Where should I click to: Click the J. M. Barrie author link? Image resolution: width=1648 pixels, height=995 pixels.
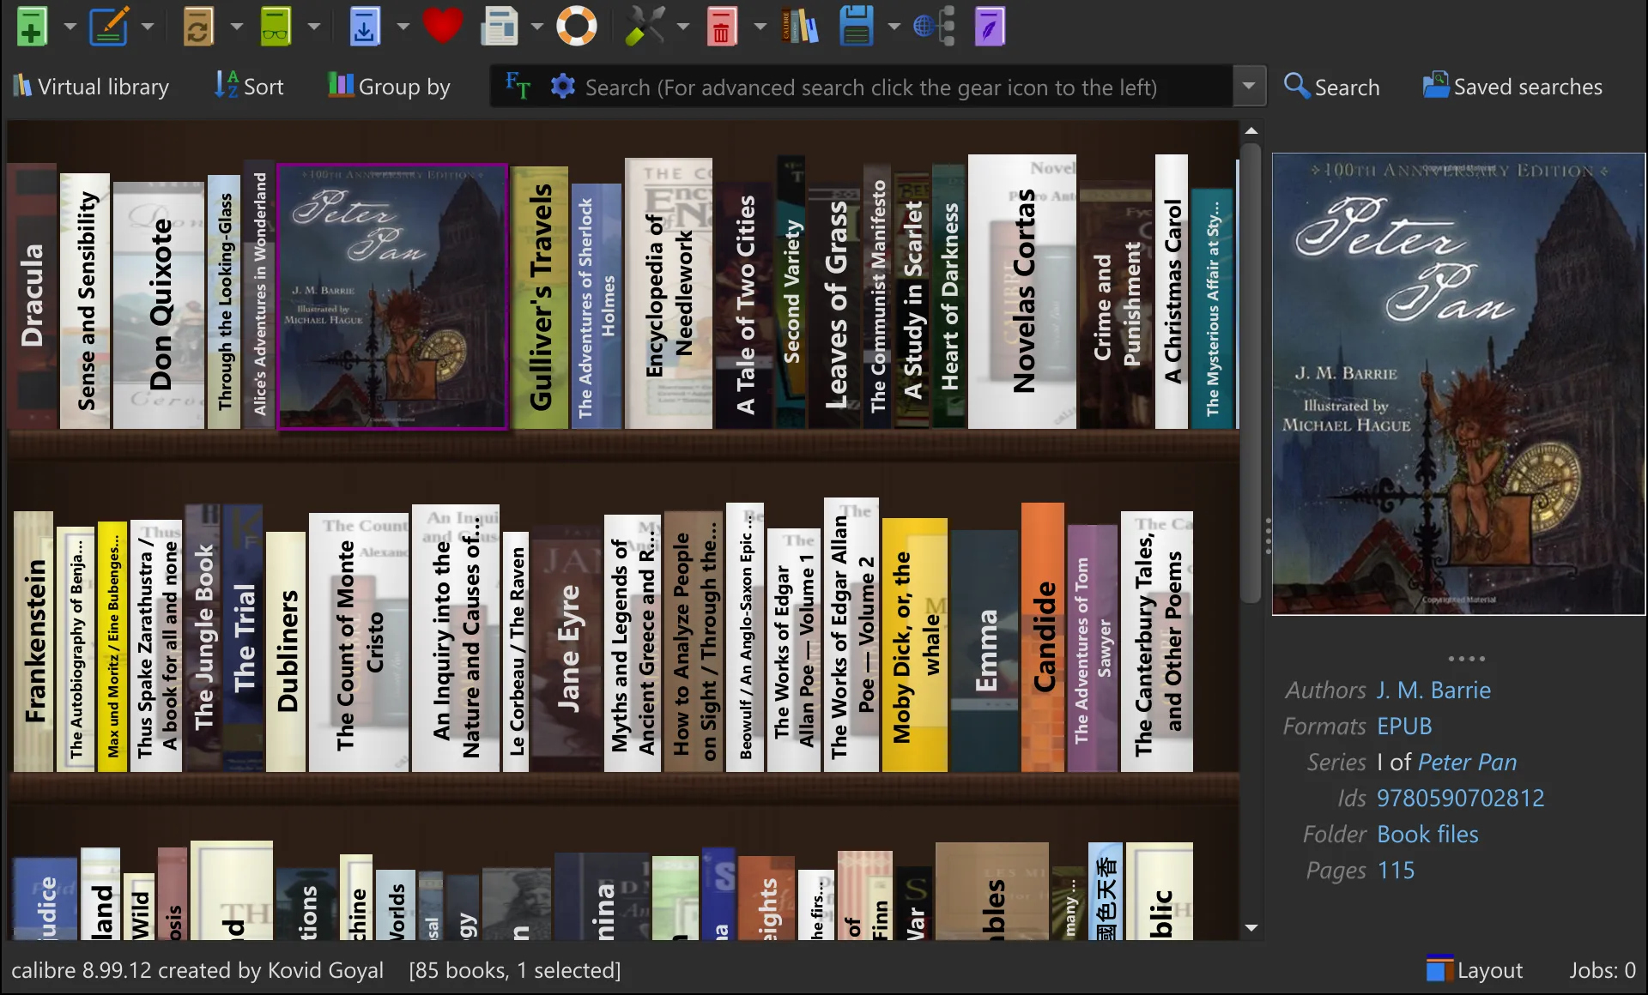tap(1433, 690)
